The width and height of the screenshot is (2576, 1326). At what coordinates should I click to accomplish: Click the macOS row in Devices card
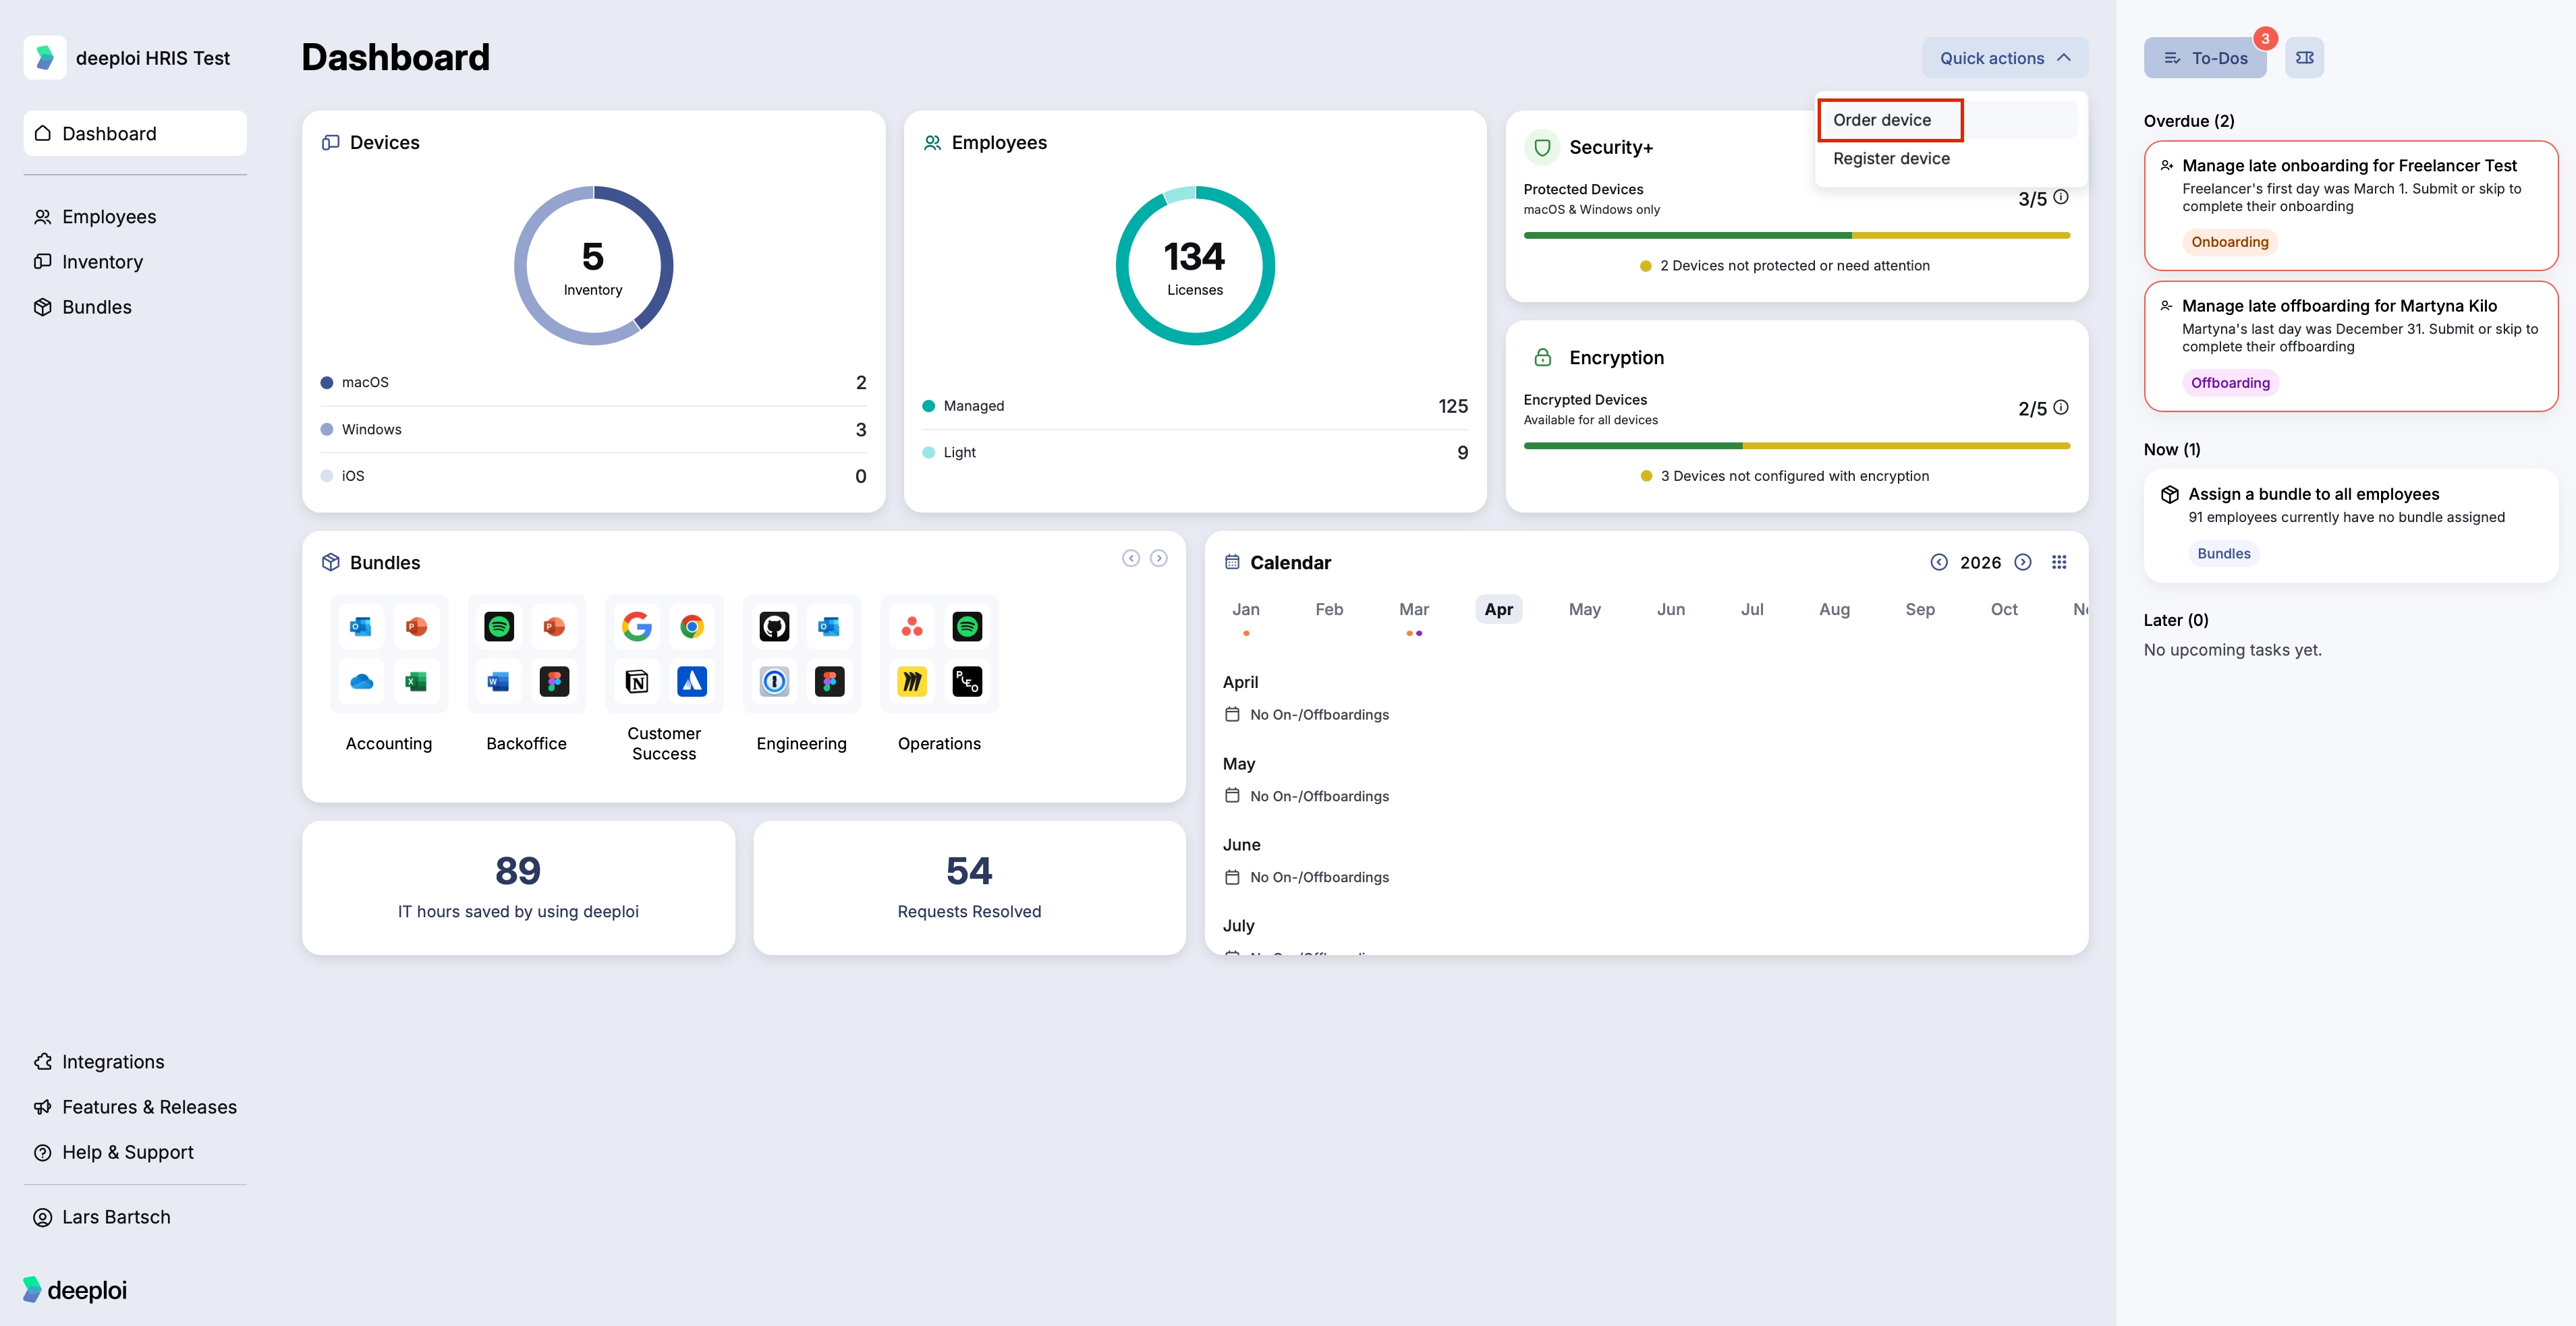593,383
